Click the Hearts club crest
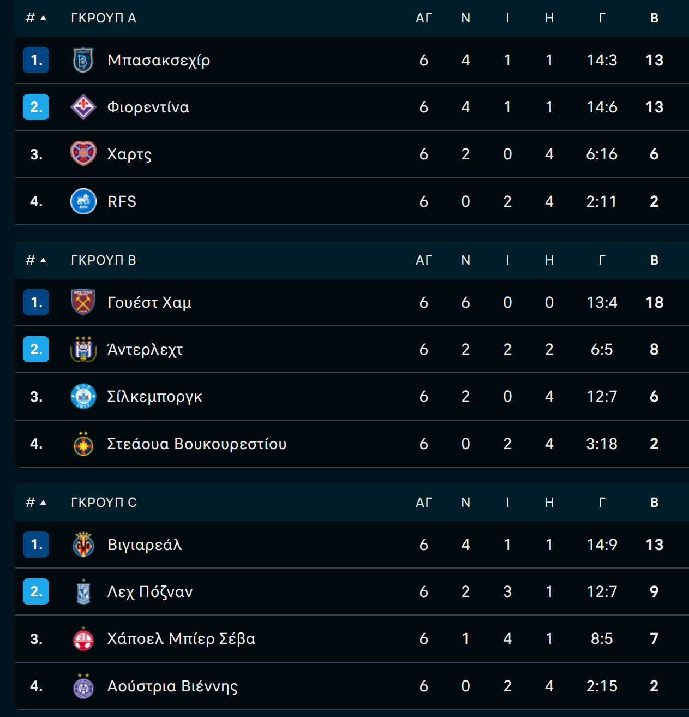The image size is (689, 717). point(83,154)
